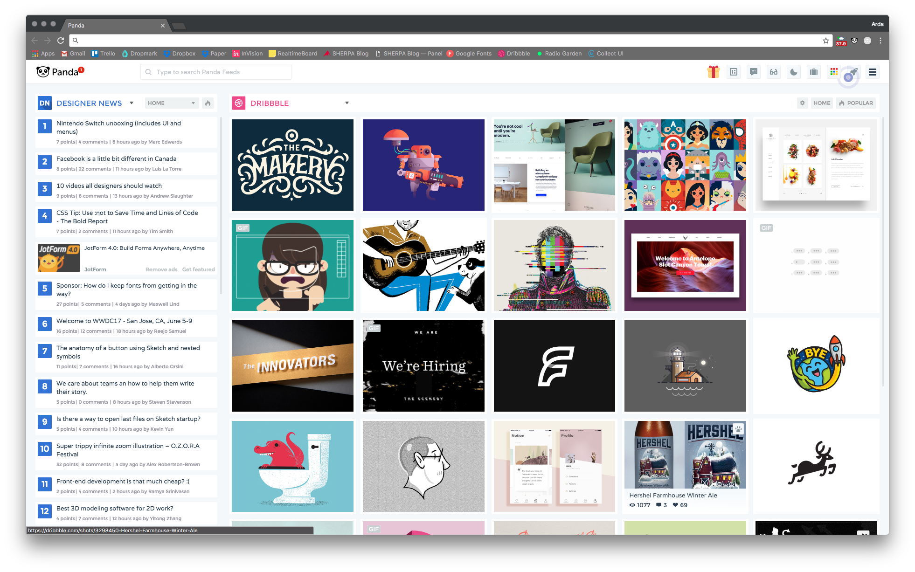Screen dimensions: 915x572
Task: Click the rocket launch icon
Action: (853, 72)
